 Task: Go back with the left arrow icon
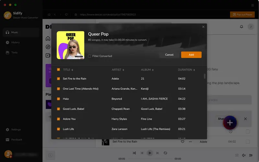pyautogui.click(x=55, y=14)
